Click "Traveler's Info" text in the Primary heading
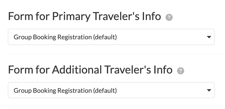The height and width of the screenshot is (109, 225). [x=127, y=16]
